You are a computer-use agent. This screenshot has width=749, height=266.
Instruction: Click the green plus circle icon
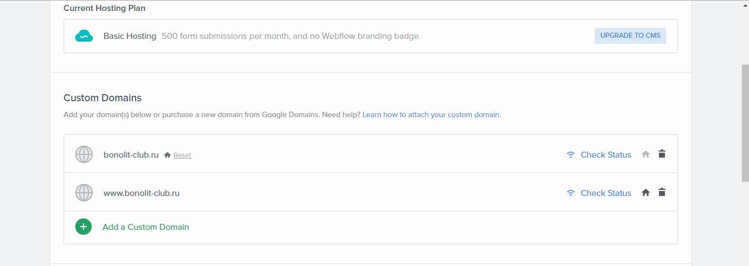pyautogui.click(x=83, y=227)
